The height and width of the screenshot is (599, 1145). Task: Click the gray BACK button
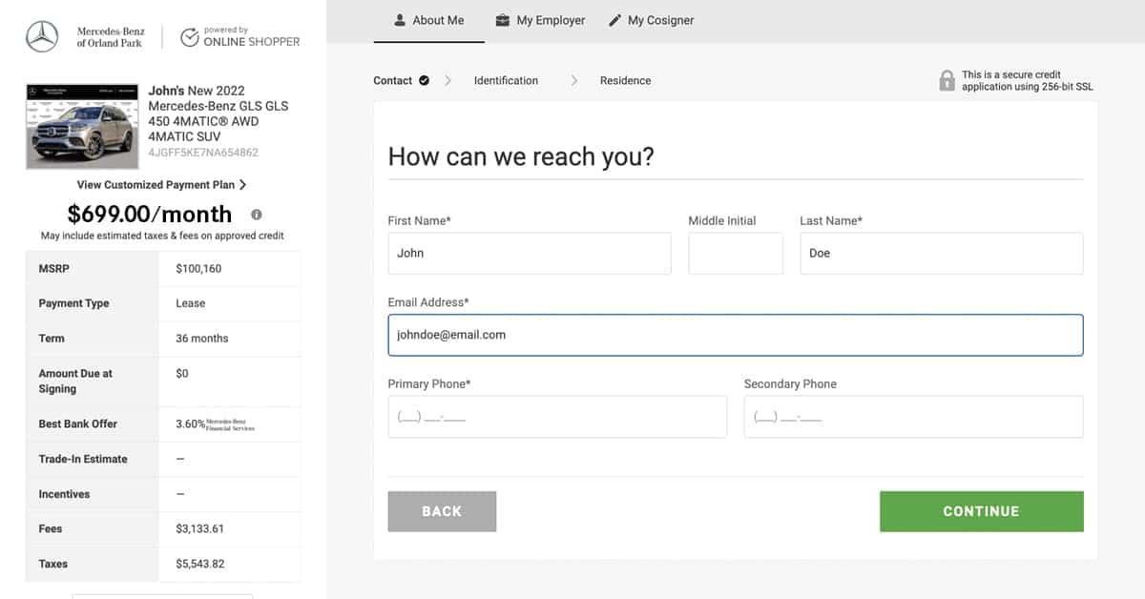pos(442,511)
